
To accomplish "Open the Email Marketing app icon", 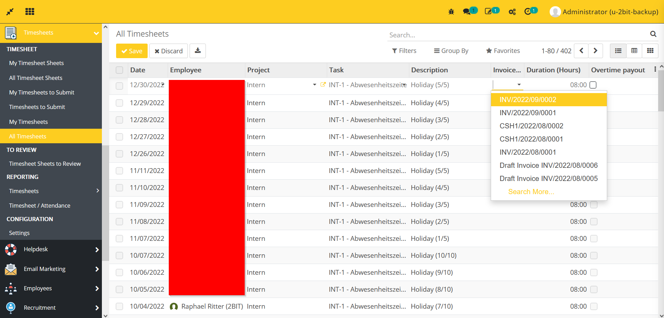I will click(x=10, y=269).
